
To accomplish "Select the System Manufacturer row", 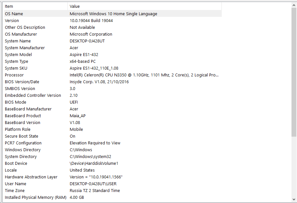I will point(113,48).
